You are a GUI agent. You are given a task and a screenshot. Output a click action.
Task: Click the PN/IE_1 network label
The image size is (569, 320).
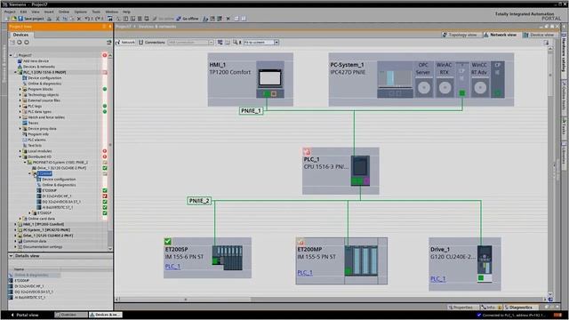click(x=251, y=110)
